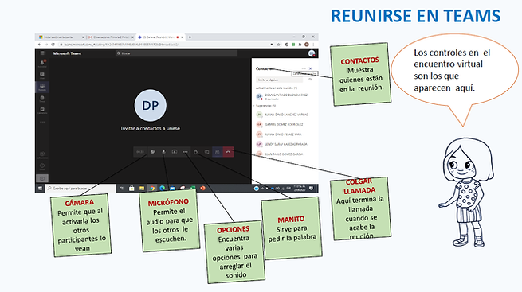Viewport: 522px width, 292px height.
Task: Open Calendar in Teams left rail
Action: [x=42, y=110]
